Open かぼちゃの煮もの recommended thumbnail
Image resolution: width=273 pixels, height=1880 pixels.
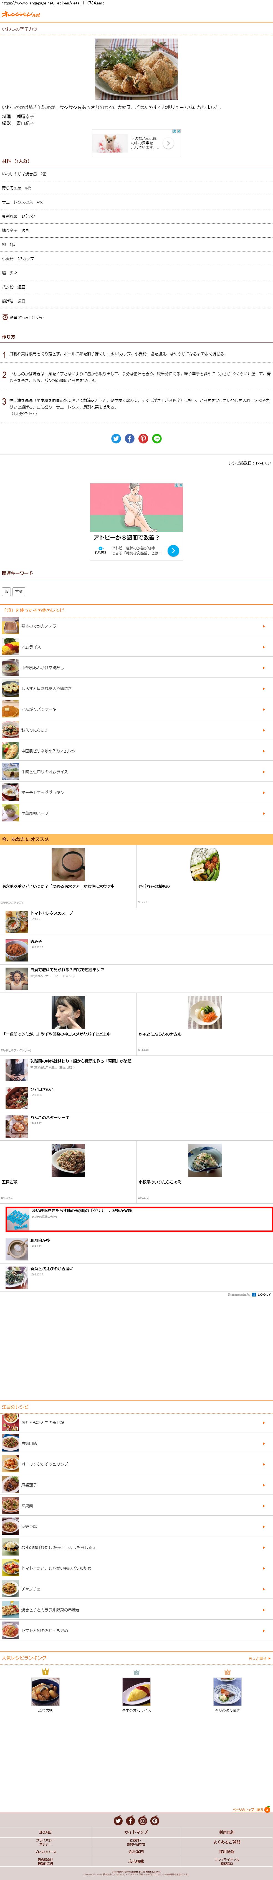[204, 865]
